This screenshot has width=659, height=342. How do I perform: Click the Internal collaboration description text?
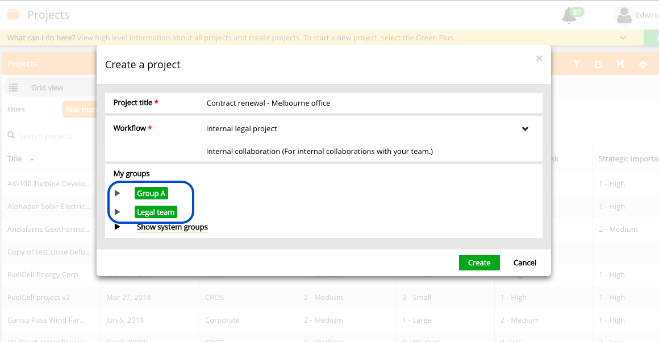click(x=319, y=151)
